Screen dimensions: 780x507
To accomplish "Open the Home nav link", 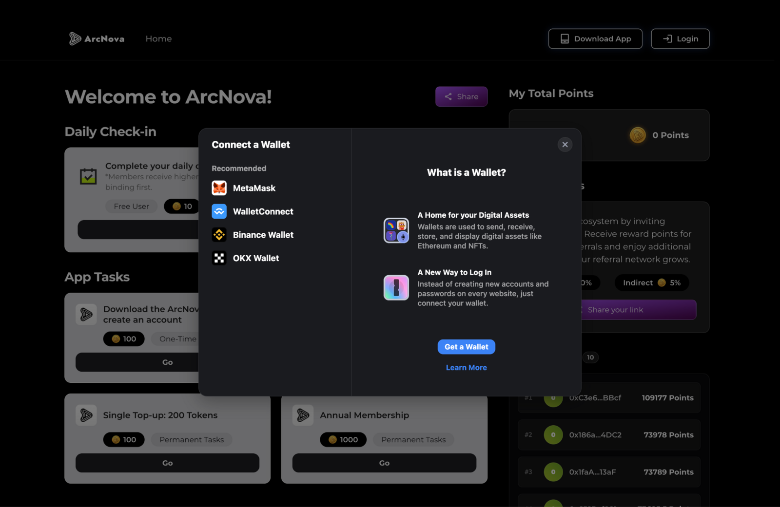I will pos(158,38).
